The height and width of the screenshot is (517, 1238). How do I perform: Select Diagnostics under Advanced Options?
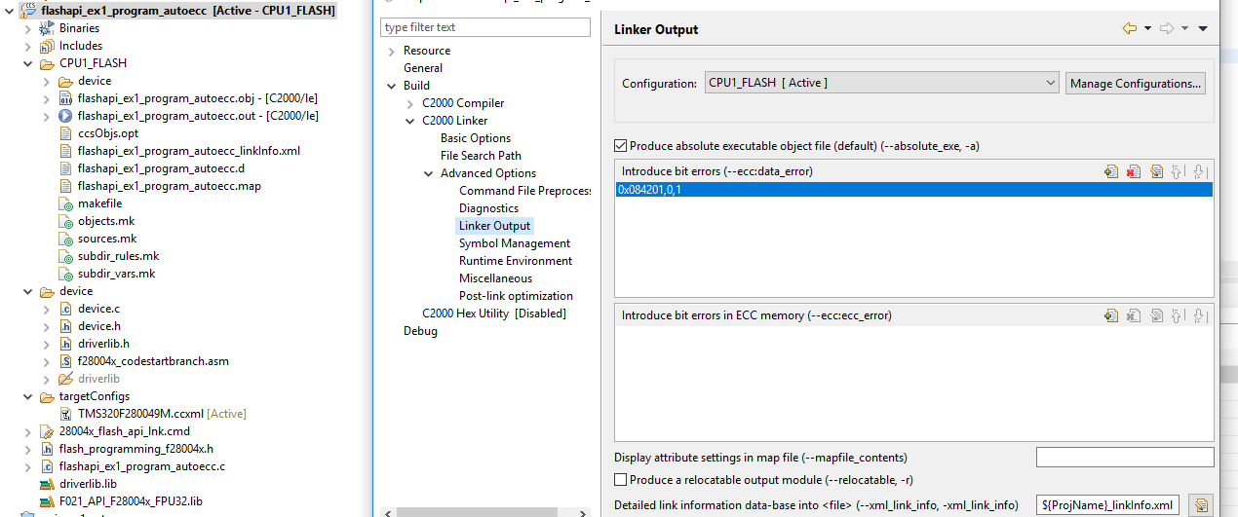[x=488, y=208]
